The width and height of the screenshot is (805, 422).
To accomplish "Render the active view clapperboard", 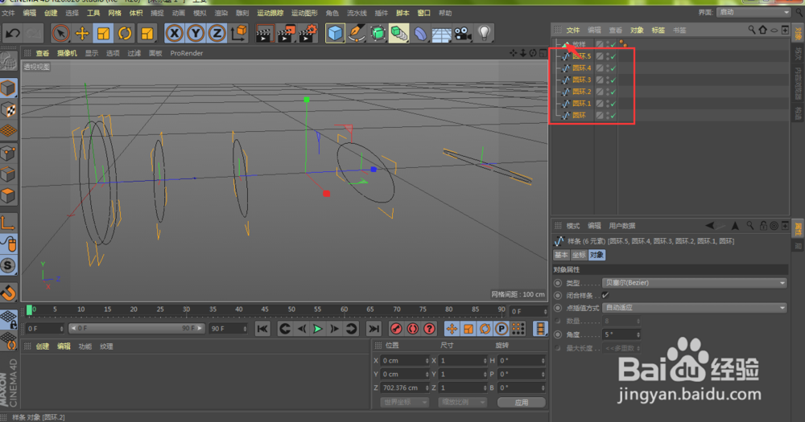I will [x=264, y=34].
